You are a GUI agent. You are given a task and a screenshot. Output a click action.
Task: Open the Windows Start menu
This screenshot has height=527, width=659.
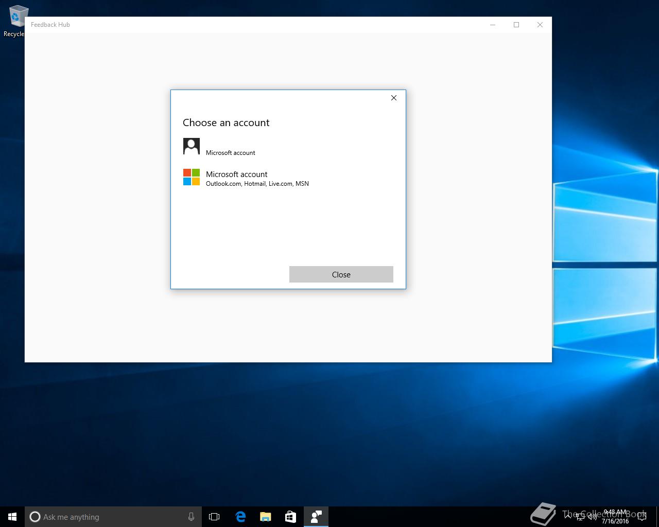click(x=12, y=517)
